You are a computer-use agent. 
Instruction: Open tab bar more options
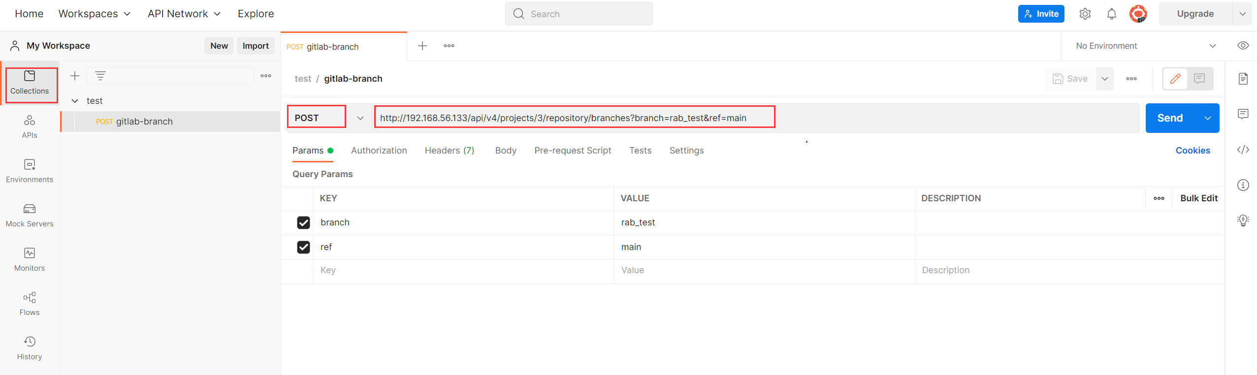pyautogui.click(x=449, y=46)
